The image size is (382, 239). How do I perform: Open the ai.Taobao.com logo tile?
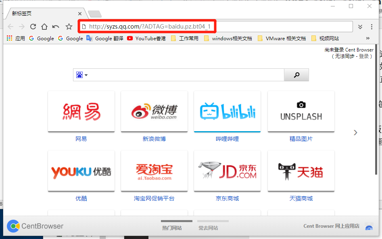pos(154,171)
